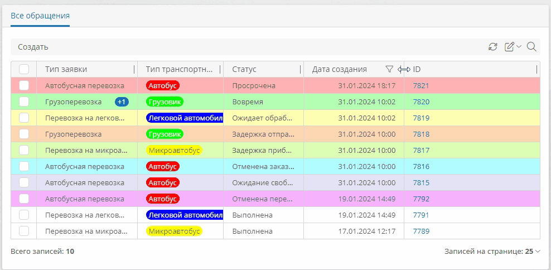Click the +1 badge next to Грузоперевозка

[x=122, y=102]
